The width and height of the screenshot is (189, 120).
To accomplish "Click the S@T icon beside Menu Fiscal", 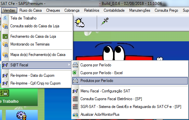I will [75, 91].
